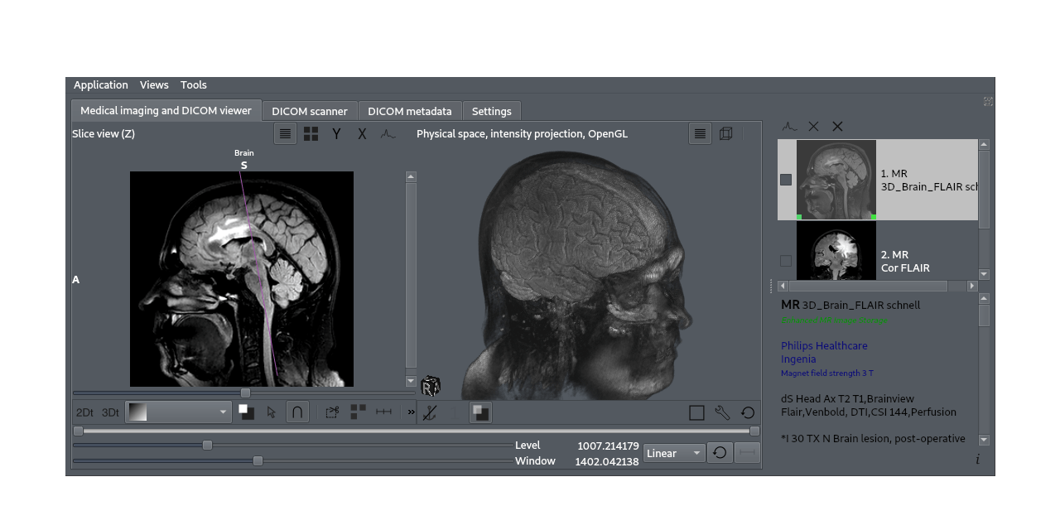Switch to DICOM scanner tab

click(310, 111)
